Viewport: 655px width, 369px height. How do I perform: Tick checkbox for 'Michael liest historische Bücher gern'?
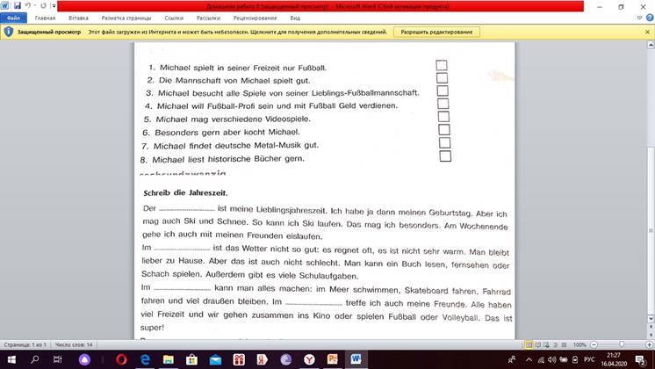pyautogui.click(x=445, y=156)
